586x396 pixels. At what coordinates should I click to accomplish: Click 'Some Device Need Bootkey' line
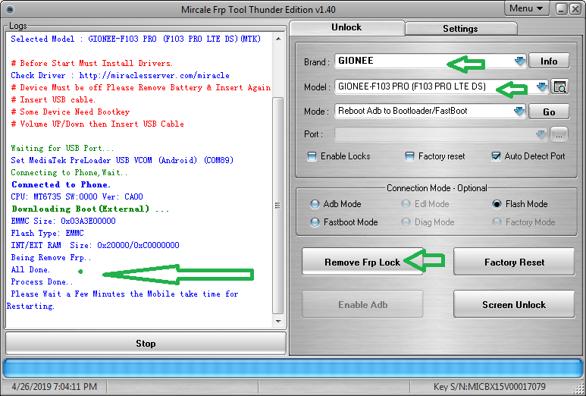(71, 112)
